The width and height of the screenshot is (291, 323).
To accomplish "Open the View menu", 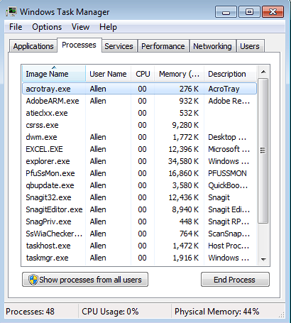I will (x=80, y=27).
